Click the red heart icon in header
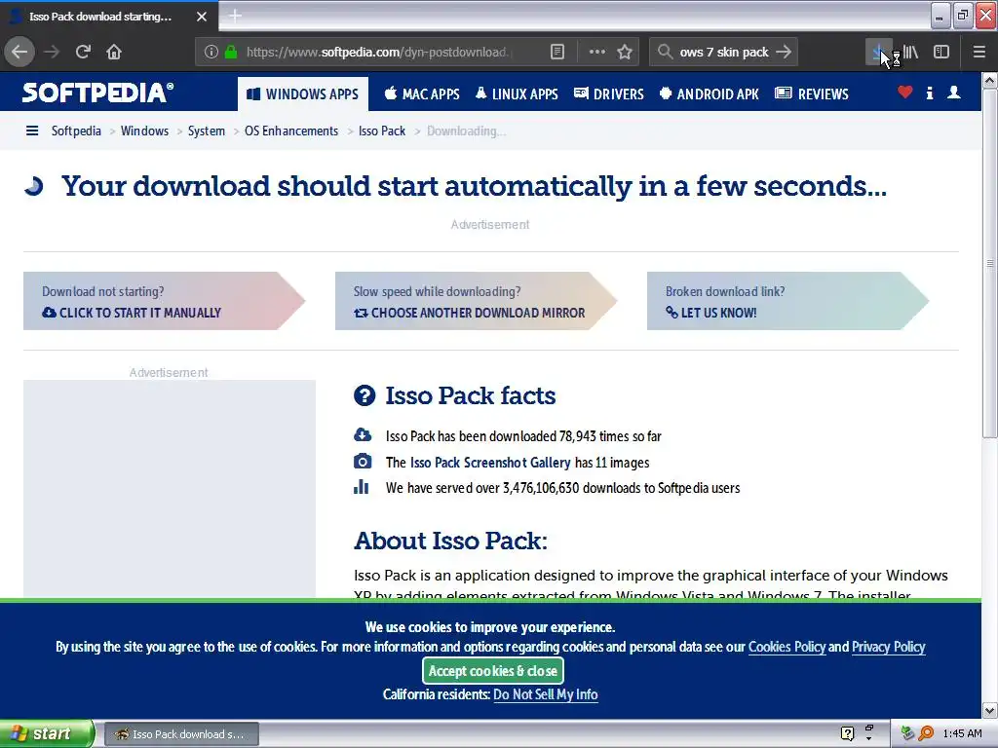The height and width of the screenshot is (748, 998). (904, 93)
